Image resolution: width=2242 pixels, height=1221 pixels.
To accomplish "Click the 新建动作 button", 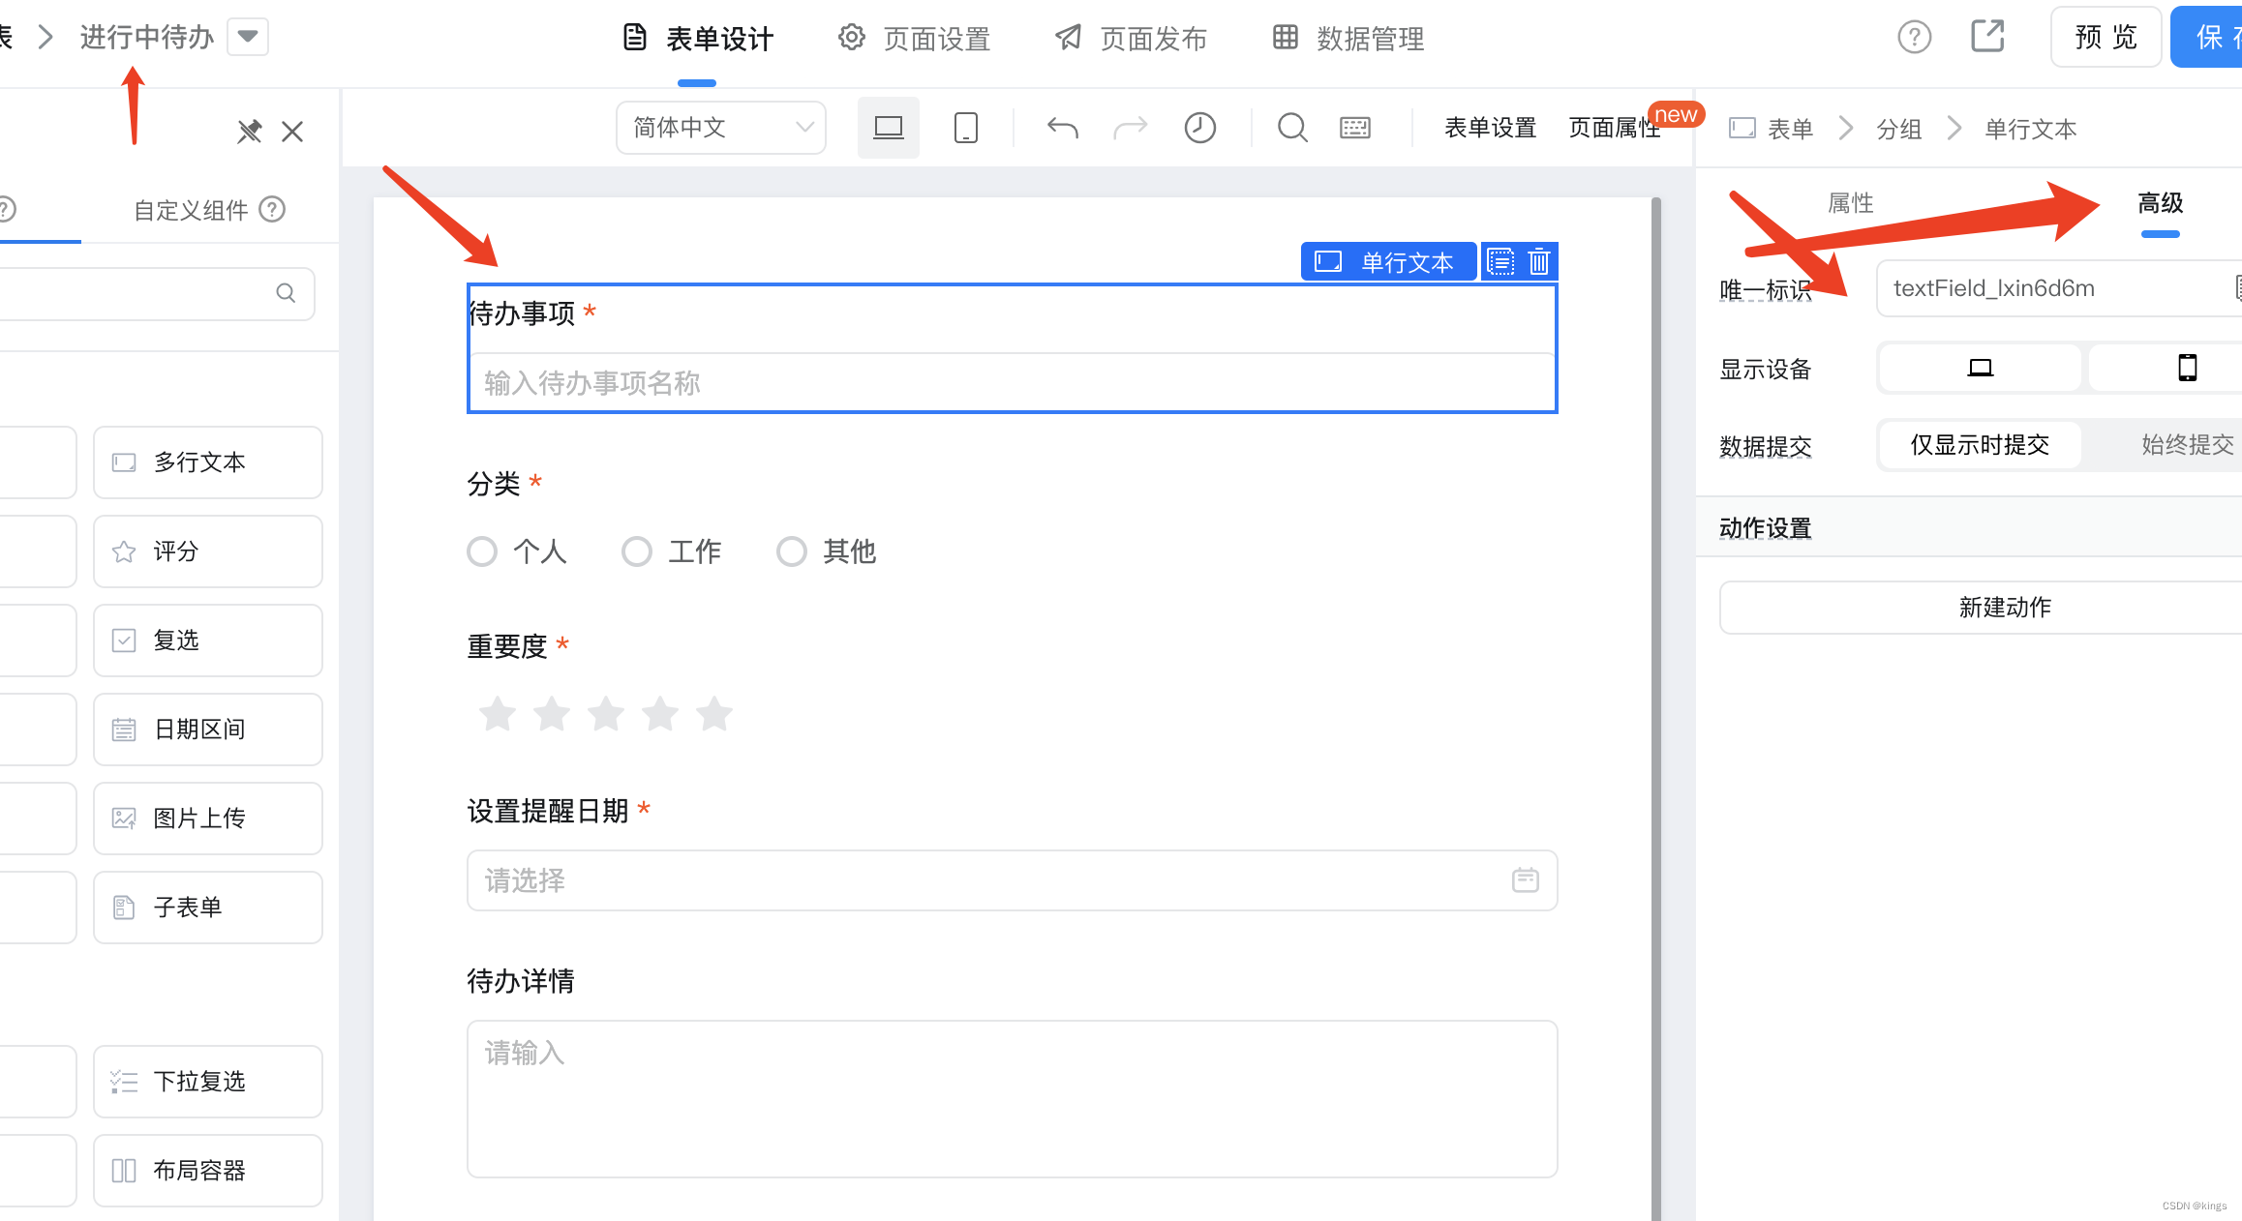I will (2004, 608).
